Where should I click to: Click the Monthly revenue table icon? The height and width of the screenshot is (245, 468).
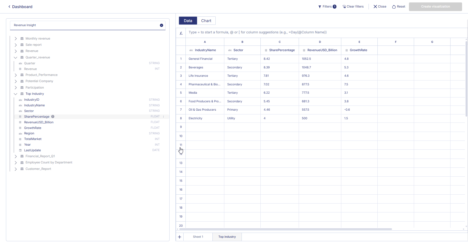(x=22, y=39)
